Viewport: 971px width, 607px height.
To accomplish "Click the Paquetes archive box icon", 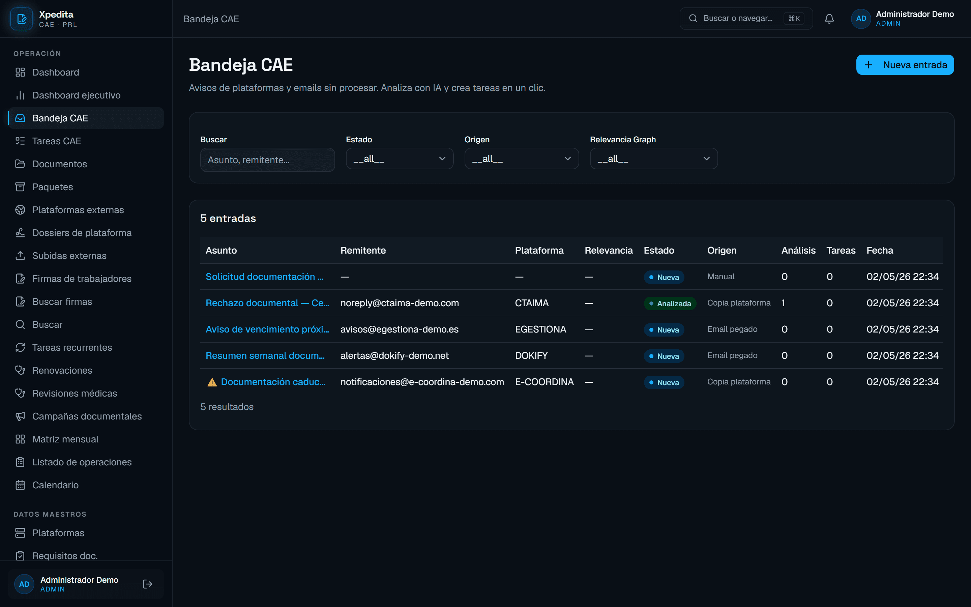I will (x=20, y=187).
